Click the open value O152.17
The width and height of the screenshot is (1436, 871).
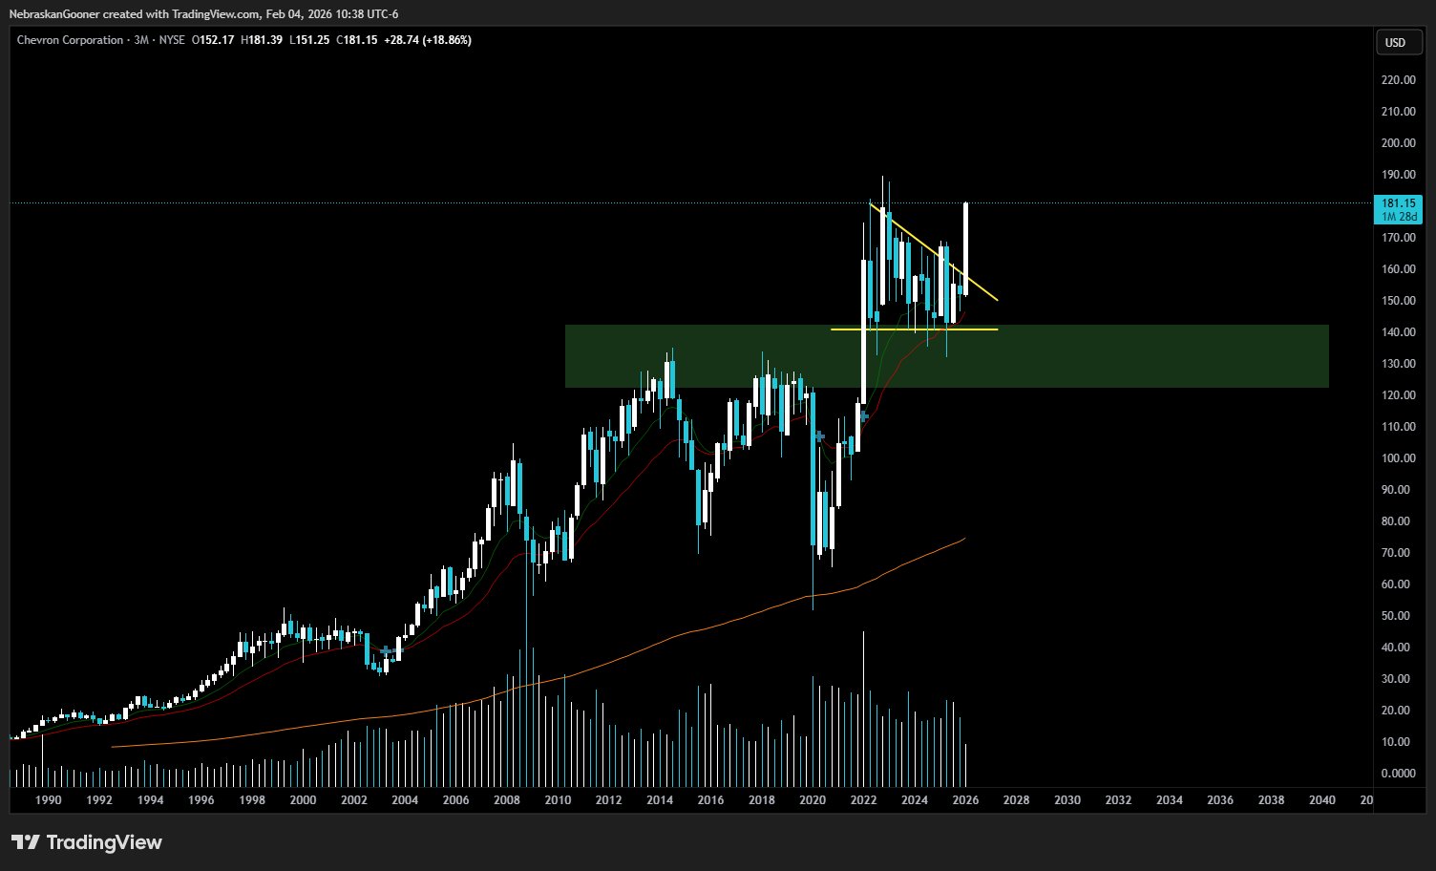(x=214, y=40)
